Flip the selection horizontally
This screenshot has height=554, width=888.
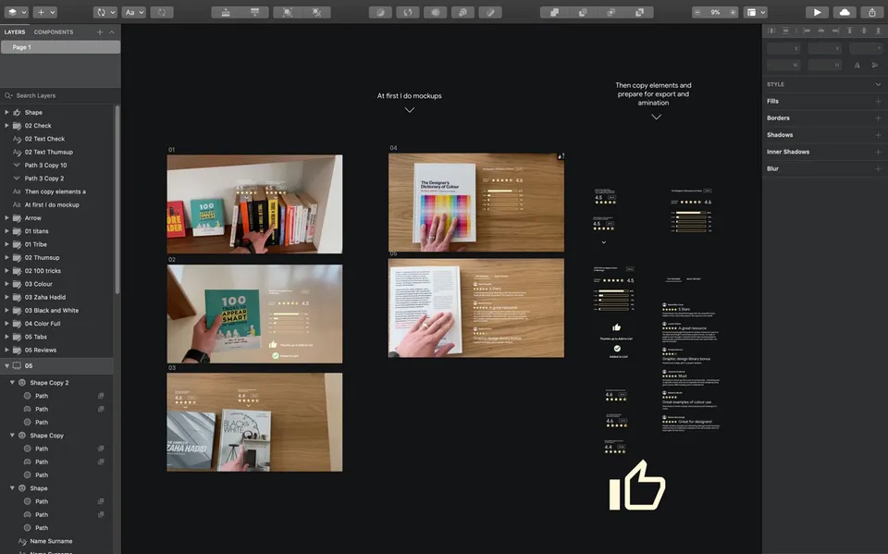point(857,65)
